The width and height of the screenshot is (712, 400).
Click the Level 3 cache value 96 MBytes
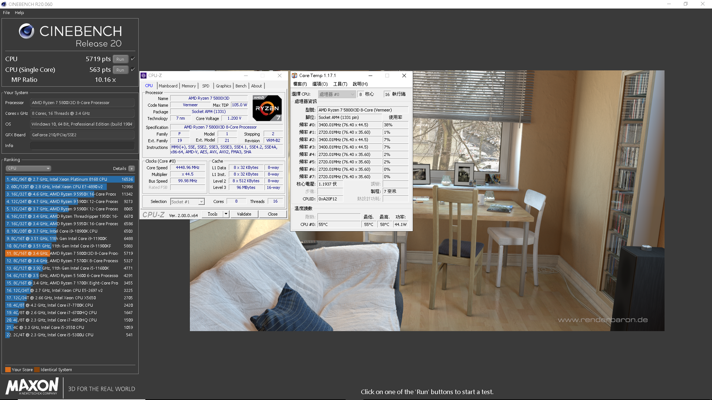(246, 188)
